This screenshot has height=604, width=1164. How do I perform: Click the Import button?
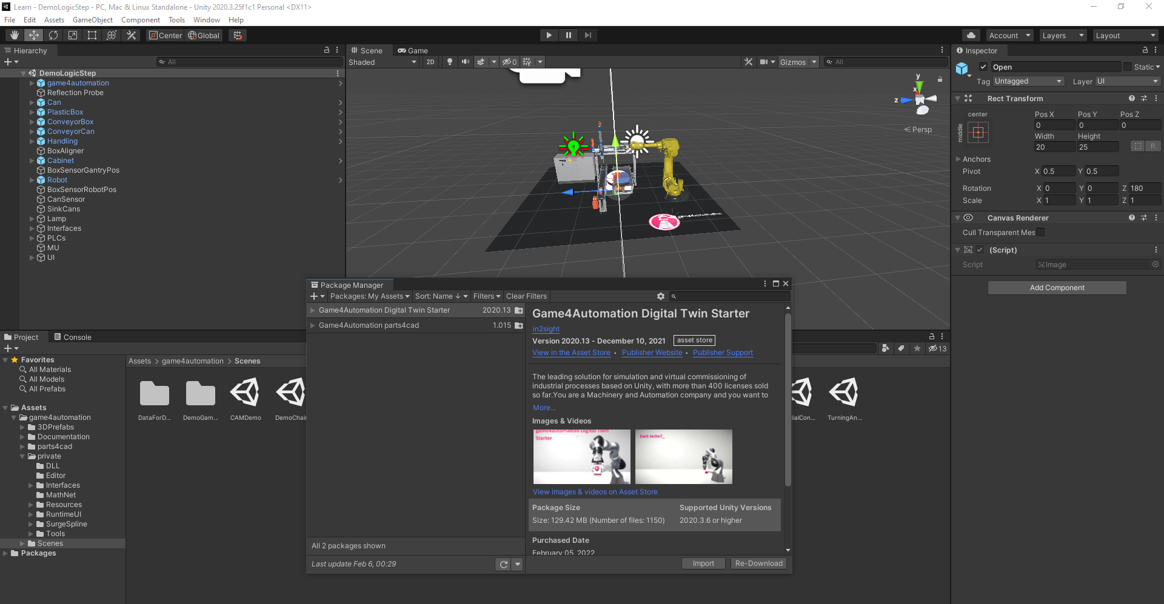703,563
